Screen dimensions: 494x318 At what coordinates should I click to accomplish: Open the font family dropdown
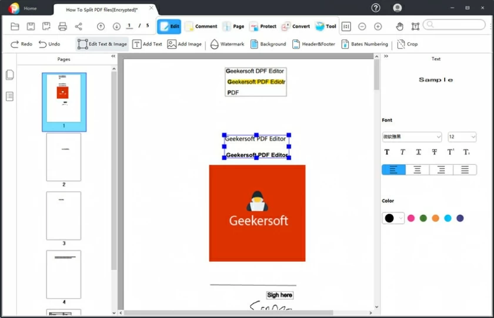point(412,137)
